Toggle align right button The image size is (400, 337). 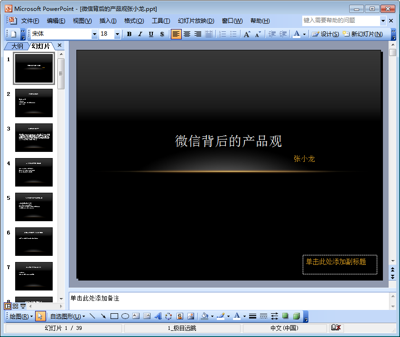coord(198,34)
